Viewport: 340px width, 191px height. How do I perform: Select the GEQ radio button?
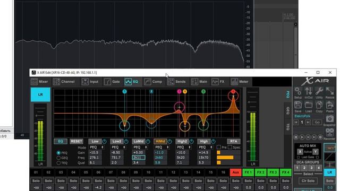pyautogui.click(x=58, y=158)
